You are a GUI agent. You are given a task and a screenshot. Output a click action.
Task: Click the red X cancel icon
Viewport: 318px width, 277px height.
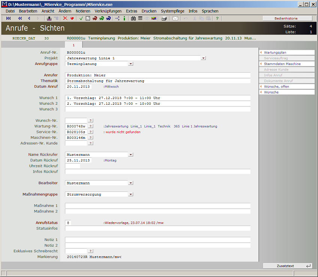pos(66,18)
